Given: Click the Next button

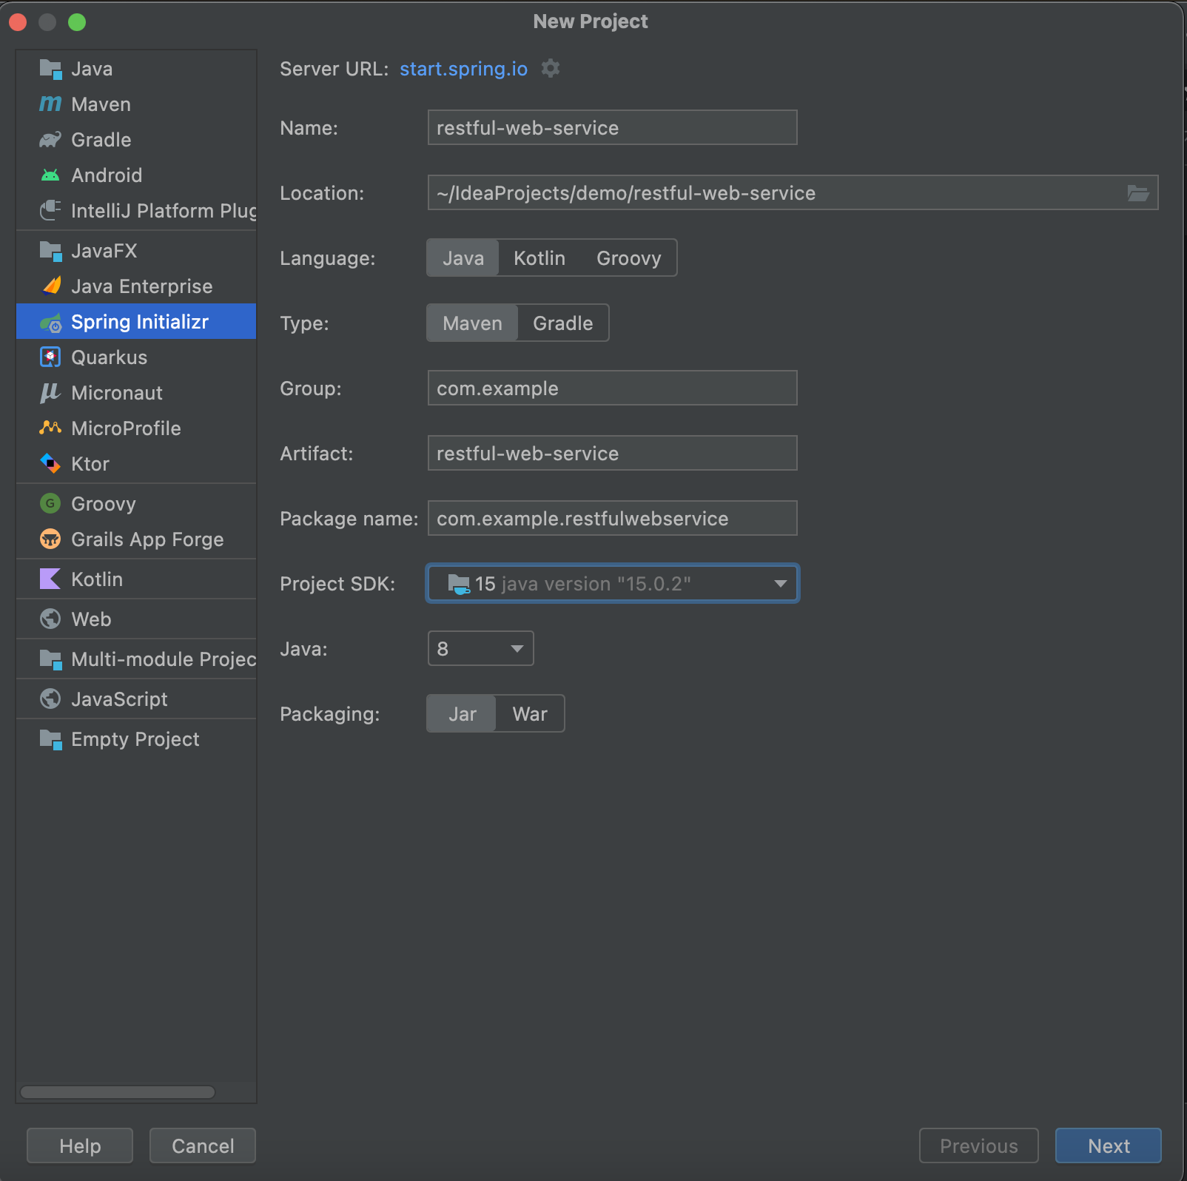Looking at the screenshot, I should (1109, 1146).
